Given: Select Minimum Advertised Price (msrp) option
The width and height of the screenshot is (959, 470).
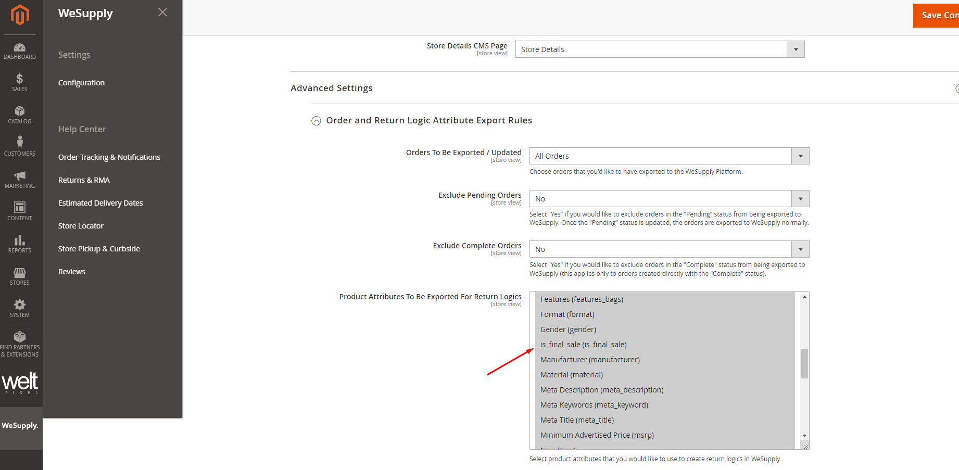Looking at the screenshot, I should tap(665, 435).
